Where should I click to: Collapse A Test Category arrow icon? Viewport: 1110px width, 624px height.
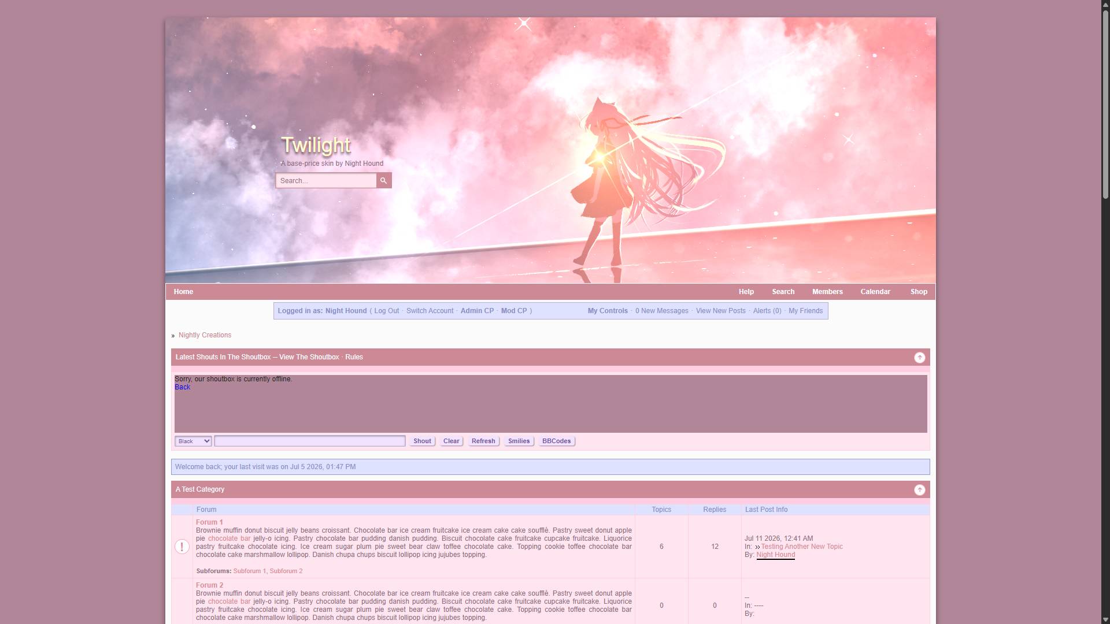(919, 490)
